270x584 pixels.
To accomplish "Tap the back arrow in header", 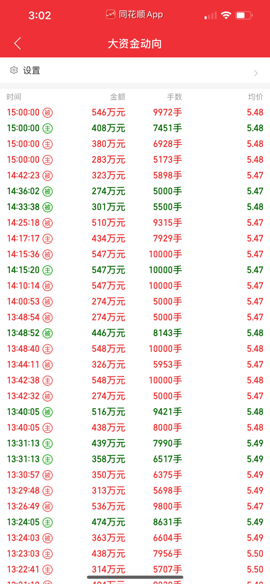I will (x=18, y=44).
